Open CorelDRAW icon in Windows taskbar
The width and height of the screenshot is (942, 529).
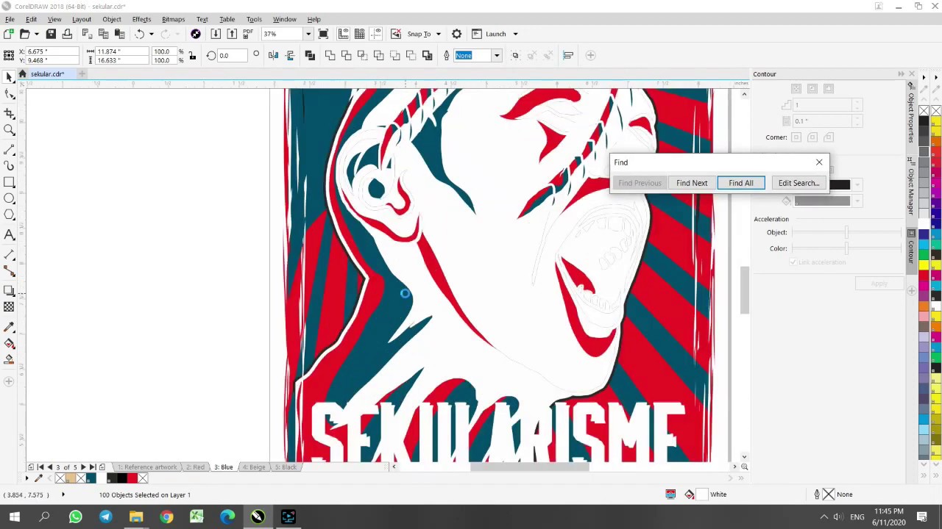[x=258, y=517]
